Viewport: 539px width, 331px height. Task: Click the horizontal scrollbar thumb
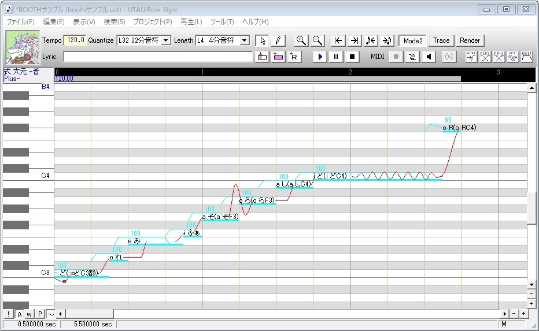point(90,314)
